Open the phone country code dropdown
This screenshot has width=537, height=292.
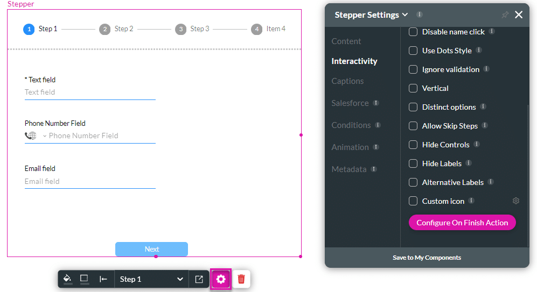tap(44, 136)
